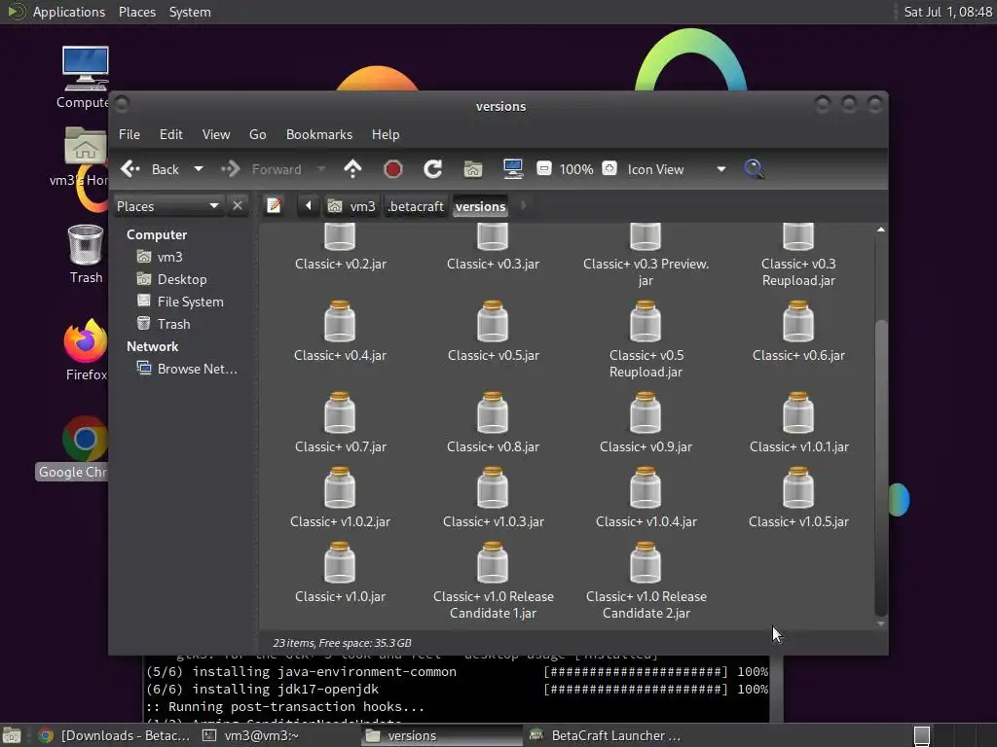Open the Places panel menu
The width and height of the screenshot is (997, 747).
point(136,12)
